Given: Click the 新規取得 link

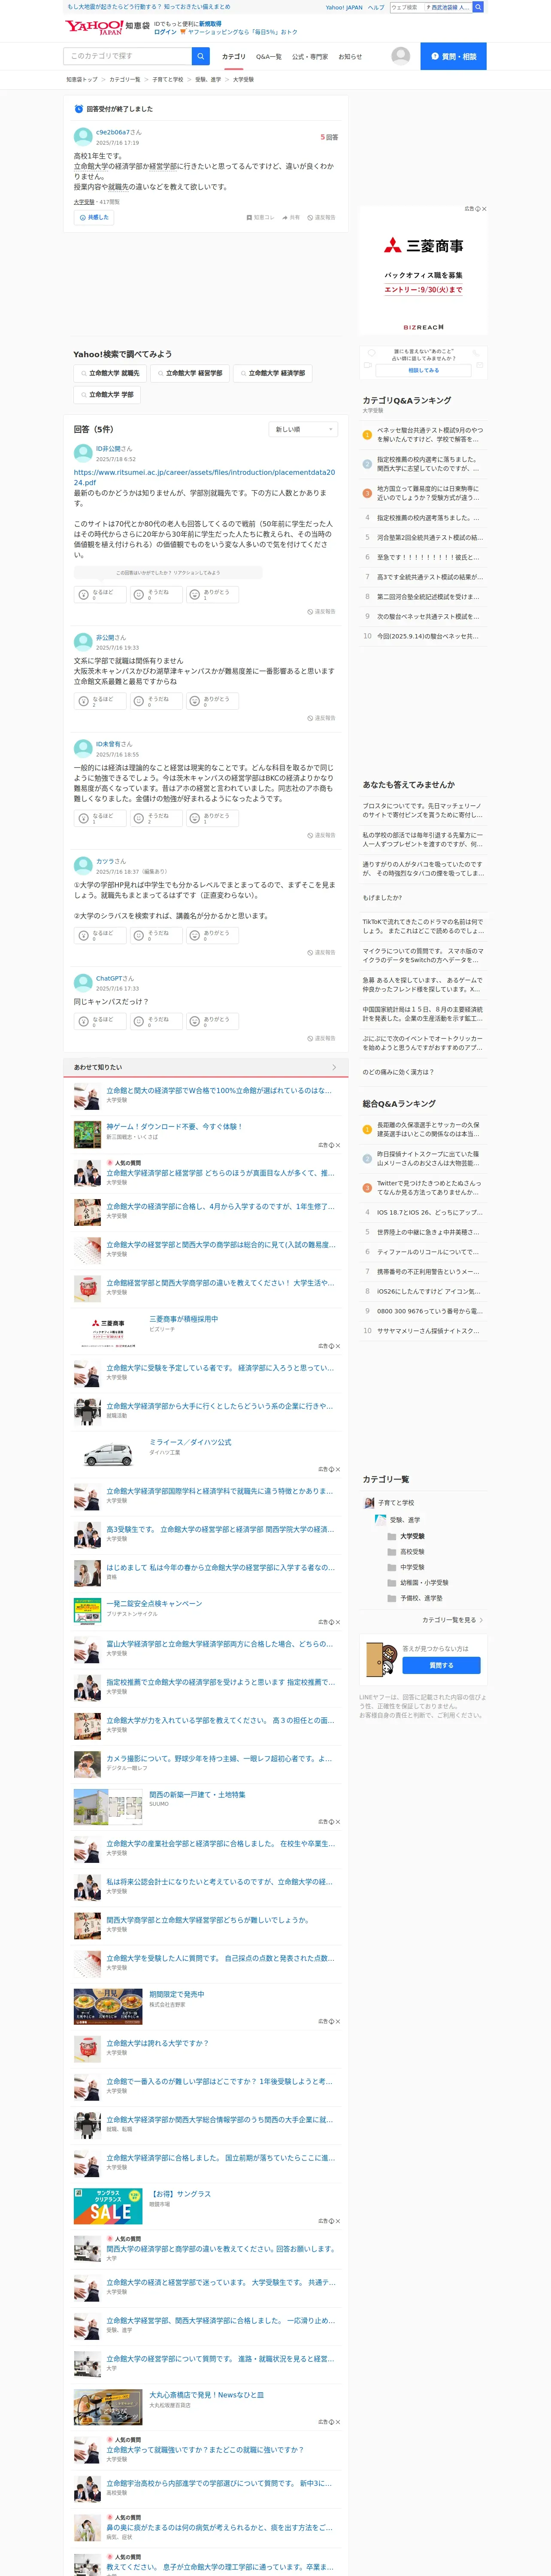Looking at the screenshot, I should pyautogui.click(x=210, y=23).
